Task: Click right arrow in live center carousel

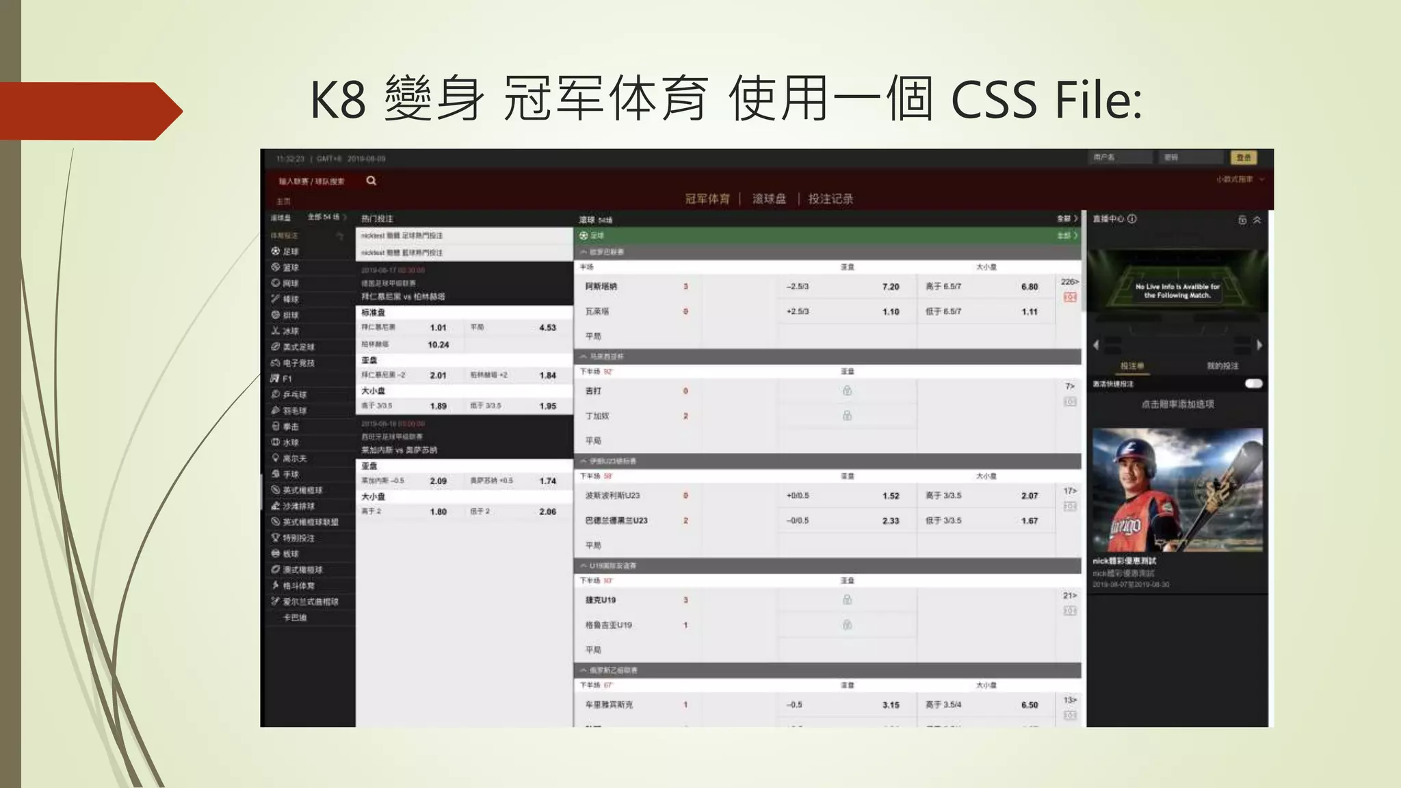Action: 1259,345
